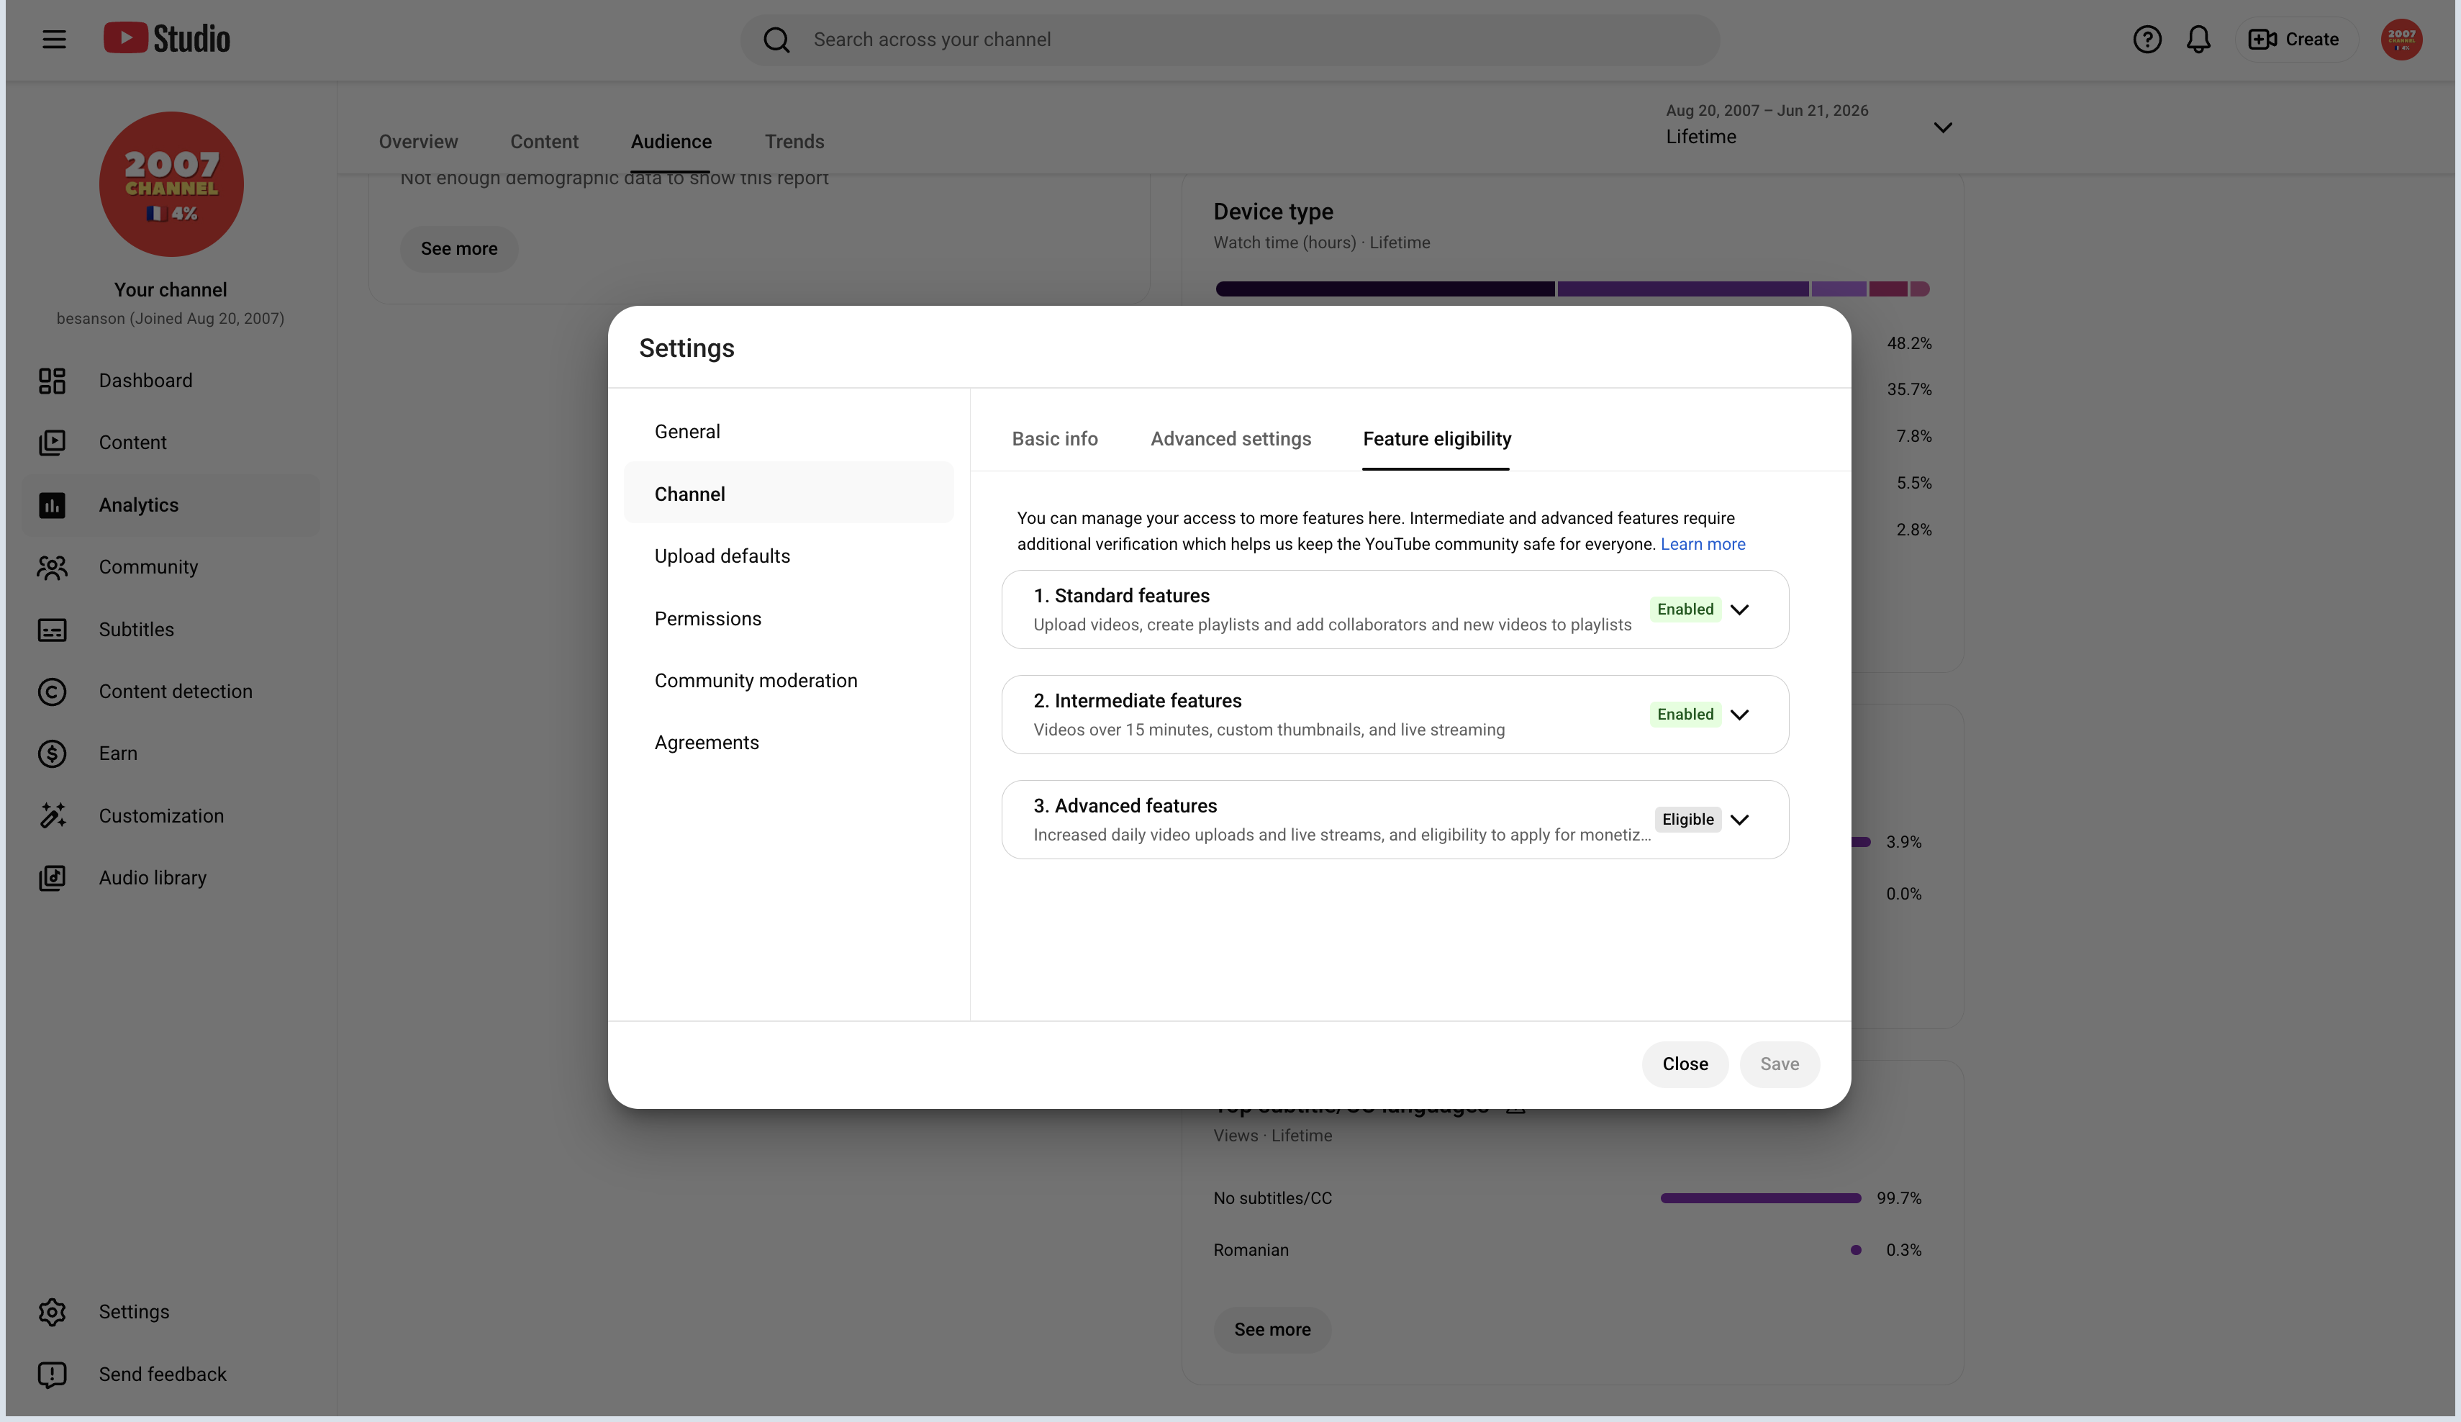
Task: Open Customization with magic wand icon
Action: (x=171, y=815)
